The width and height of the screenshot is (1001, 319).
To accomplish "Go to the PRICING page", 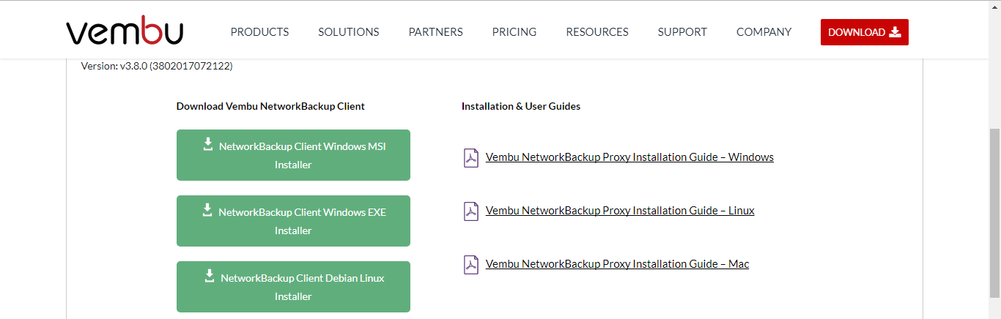I will (514, 32).
